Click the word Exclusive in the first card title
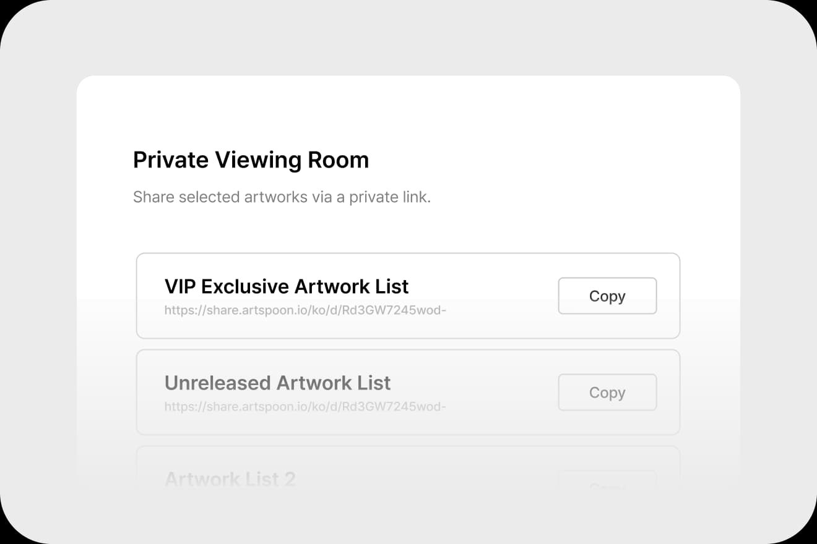Viewport: 817px width, 544px height. [x=245, y=287]
